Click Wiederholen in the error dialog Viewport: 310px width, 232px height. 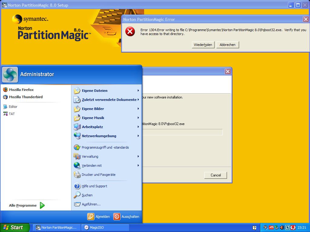pos(203,45)
